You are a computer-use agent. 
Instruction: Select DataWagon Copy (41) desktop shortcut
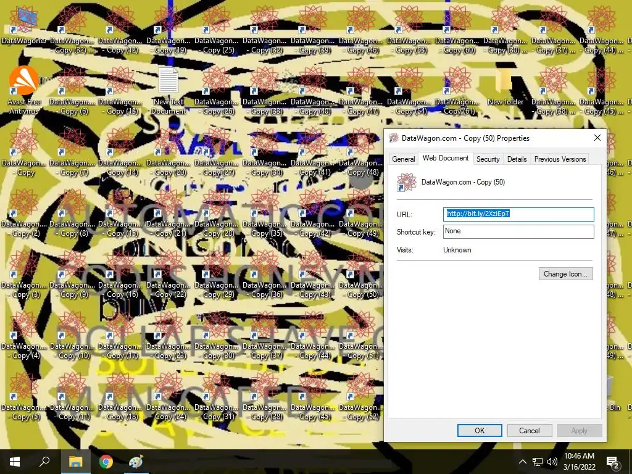click(313, 152)
